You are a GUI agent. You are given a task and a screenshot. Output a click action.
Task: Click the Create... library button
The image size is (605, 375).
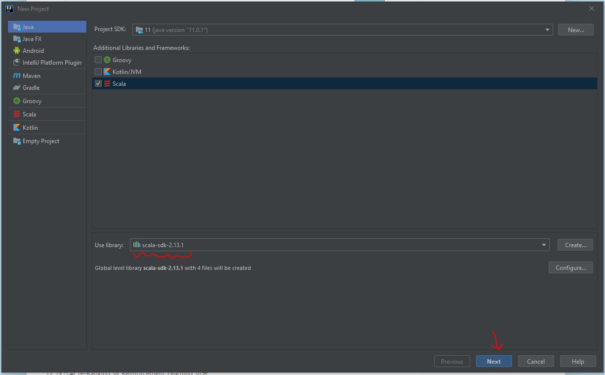pos(575,245)
